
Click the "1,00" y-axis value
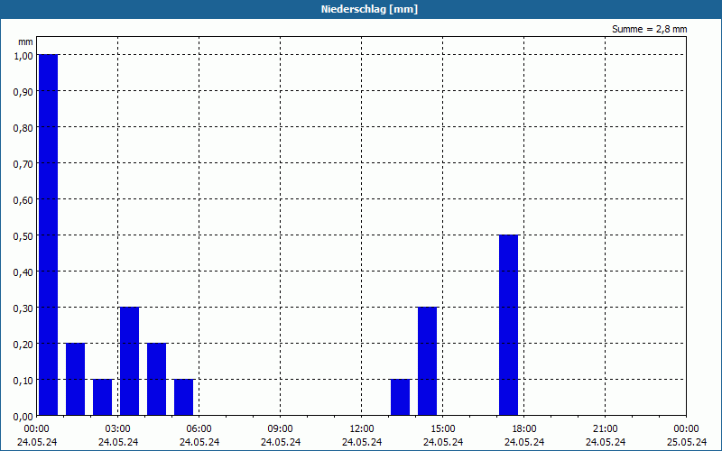[x=23, y=55]
